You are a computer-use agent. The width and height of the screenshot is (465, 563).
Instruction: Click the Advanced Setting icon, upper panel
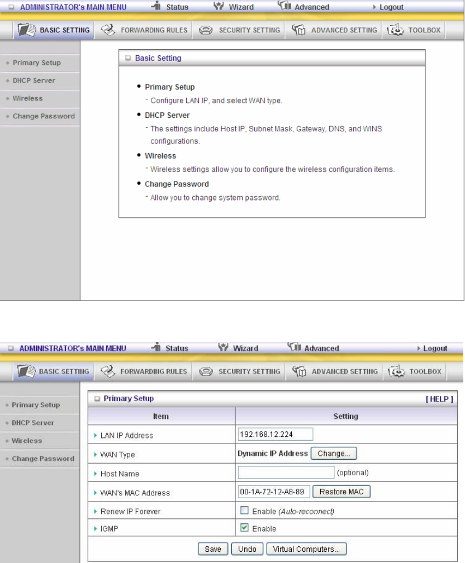coord(298,30)
